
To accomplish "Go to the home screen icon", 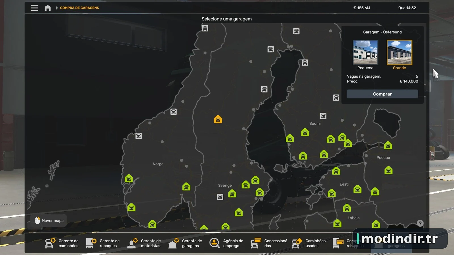I will pyautogui.click(x=48, y=8).
